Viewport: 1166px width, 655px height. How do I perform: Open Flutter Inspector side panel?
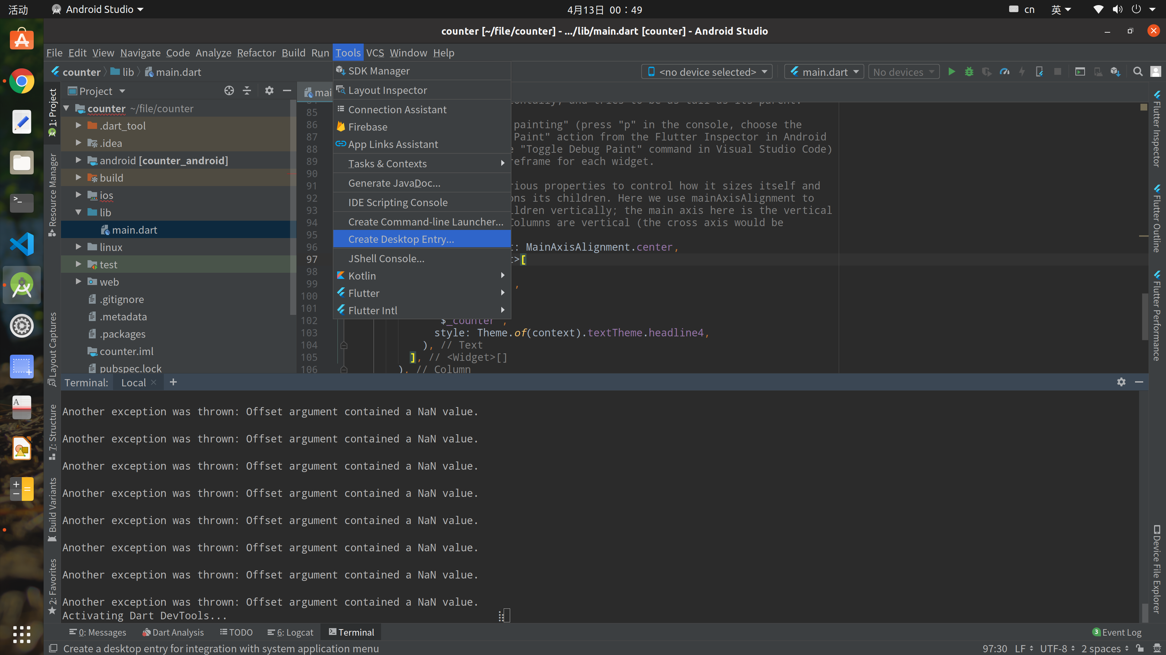tap(1156, 129)
